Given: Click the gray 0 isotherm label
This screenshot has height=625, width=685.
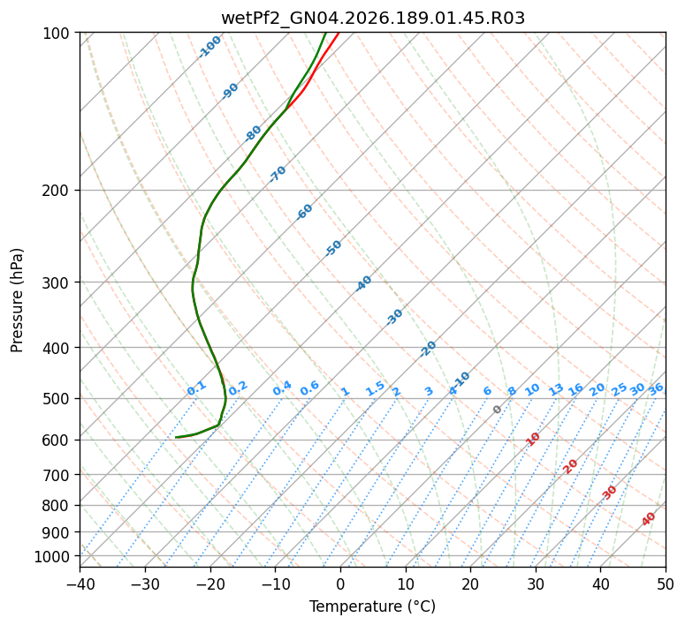Looking at the screenshot, I should coord(497,410).
